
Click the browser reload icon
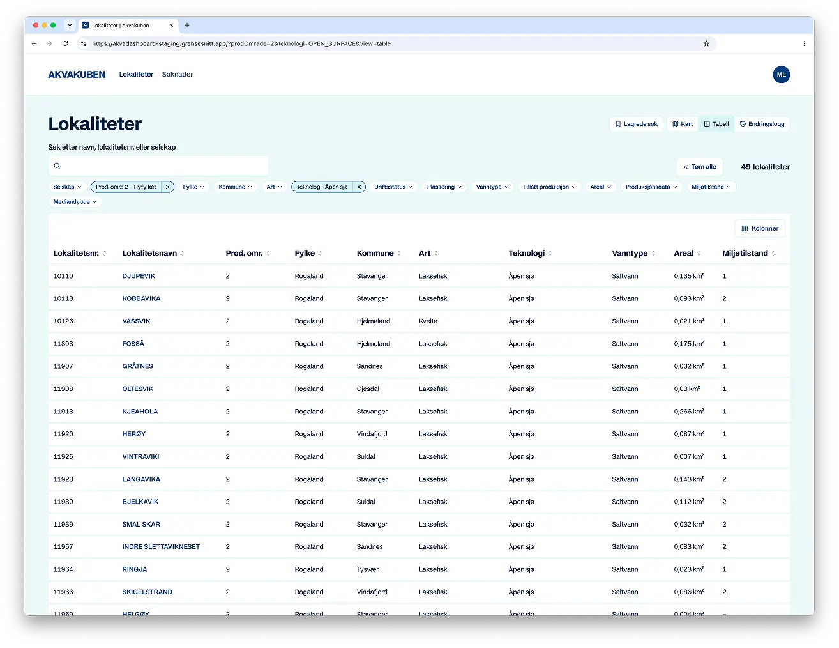click(65, 43)
